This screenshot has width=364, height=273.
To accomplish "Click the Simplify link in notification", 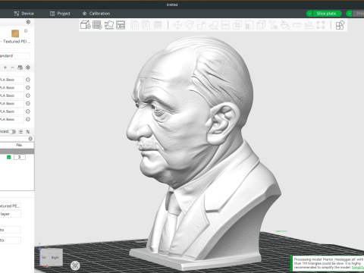I will (358, 268).
